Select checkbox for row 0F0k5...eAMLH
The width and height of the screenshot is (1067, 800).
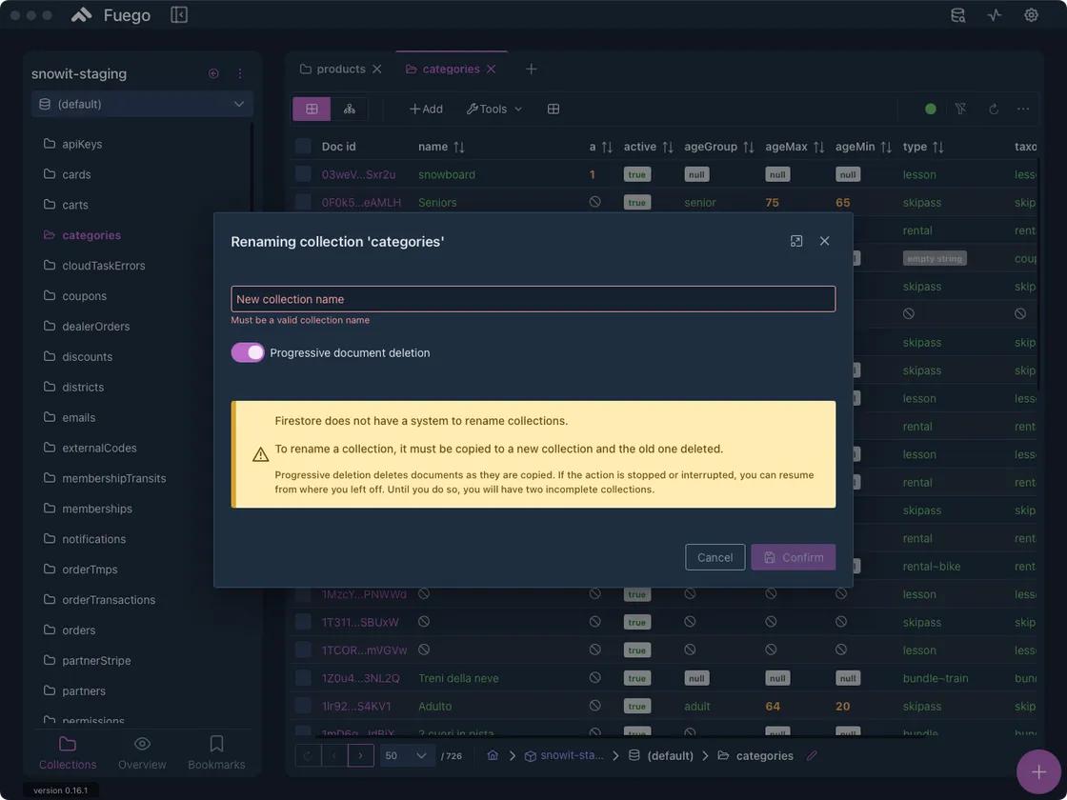click(303, 202)
